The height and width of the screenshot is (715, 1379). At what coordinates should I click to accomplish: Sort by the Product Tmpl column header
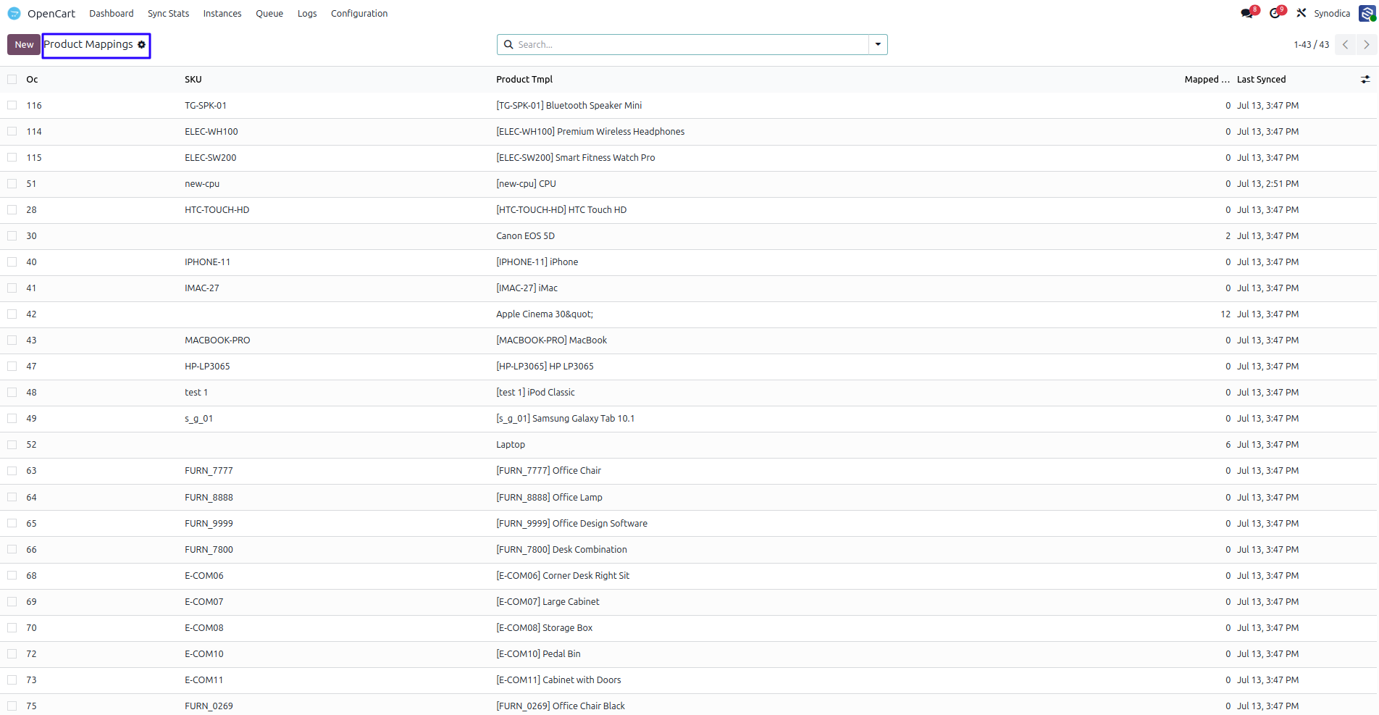pos(524,80)
